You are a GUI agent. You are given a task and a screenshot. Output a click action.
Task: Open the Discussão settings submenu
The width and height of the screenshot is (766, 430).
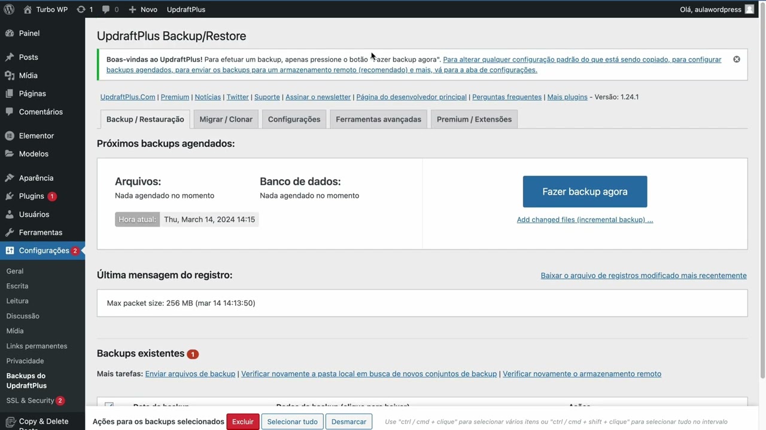point(23,316)
